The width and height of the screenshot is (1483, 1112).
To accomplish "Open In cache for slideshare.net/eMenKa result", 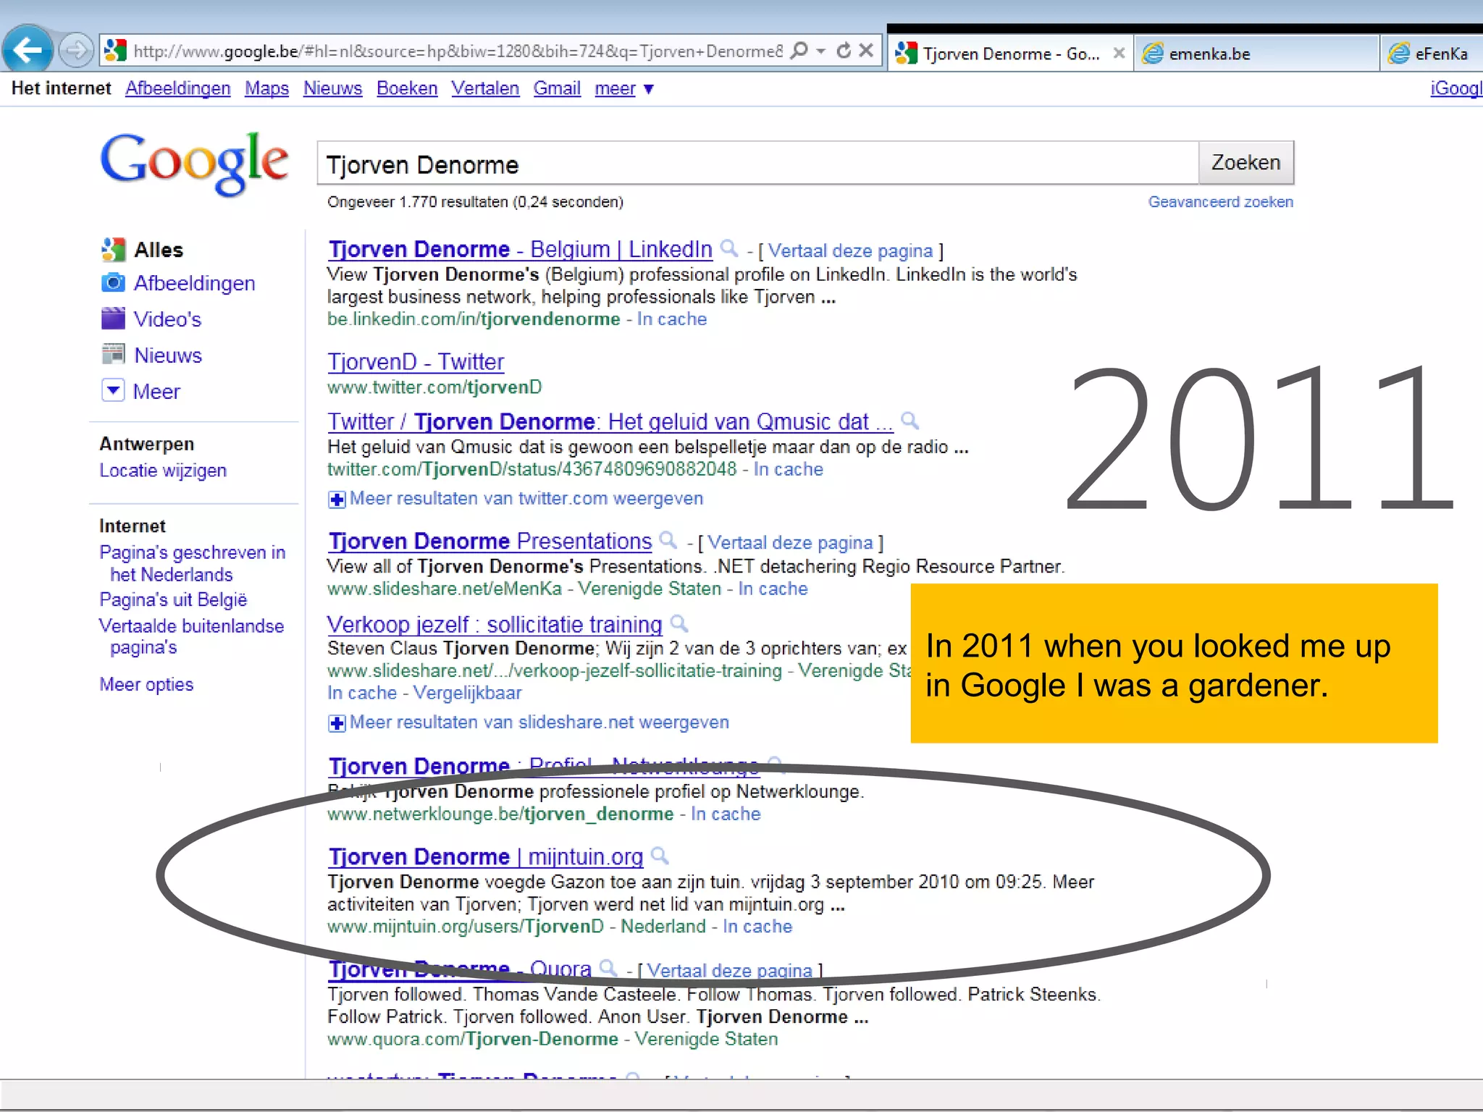I will [x=773, y=589].
